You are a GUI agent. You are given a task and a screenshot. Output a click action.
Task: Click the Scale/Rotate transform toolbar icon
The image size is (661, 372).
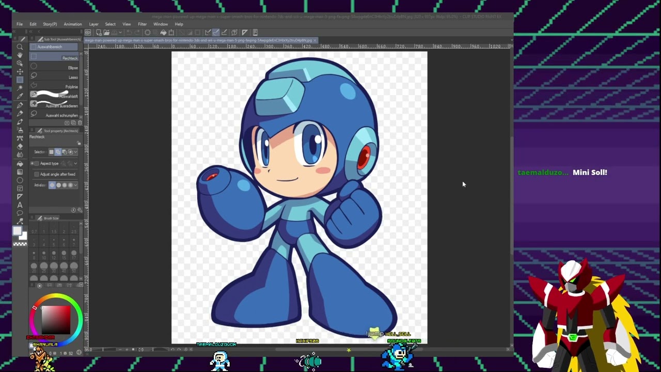pyautogui.click(x=171, y=33)
